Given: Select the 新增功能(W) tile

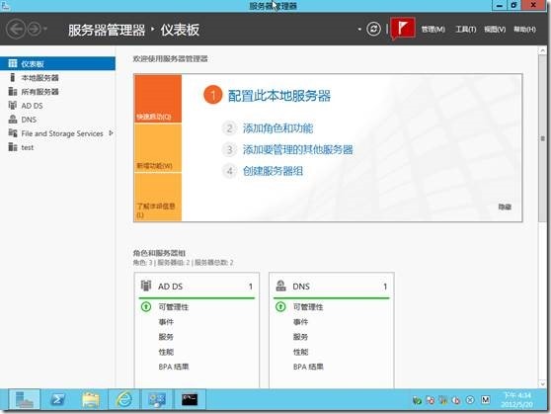Looking at the screenshot, I should click(158, 148).
